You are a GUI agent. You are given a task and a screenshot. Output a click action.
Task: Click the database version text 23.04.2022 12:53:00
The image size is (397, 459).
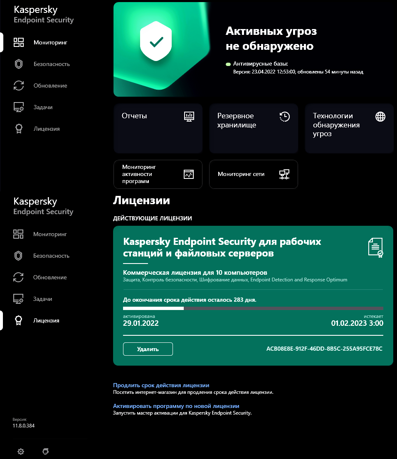274,72
